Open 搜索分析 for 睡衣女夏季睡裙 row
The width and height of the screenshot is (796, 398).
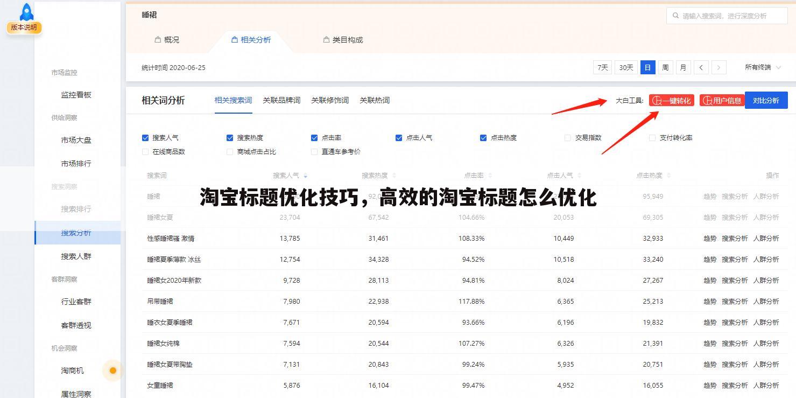tap(735, 323)
